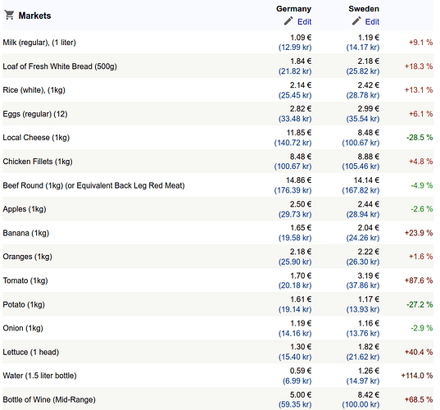
Task: Click the +114.0 % difference for Water
Action: click(x=417, y=376)
